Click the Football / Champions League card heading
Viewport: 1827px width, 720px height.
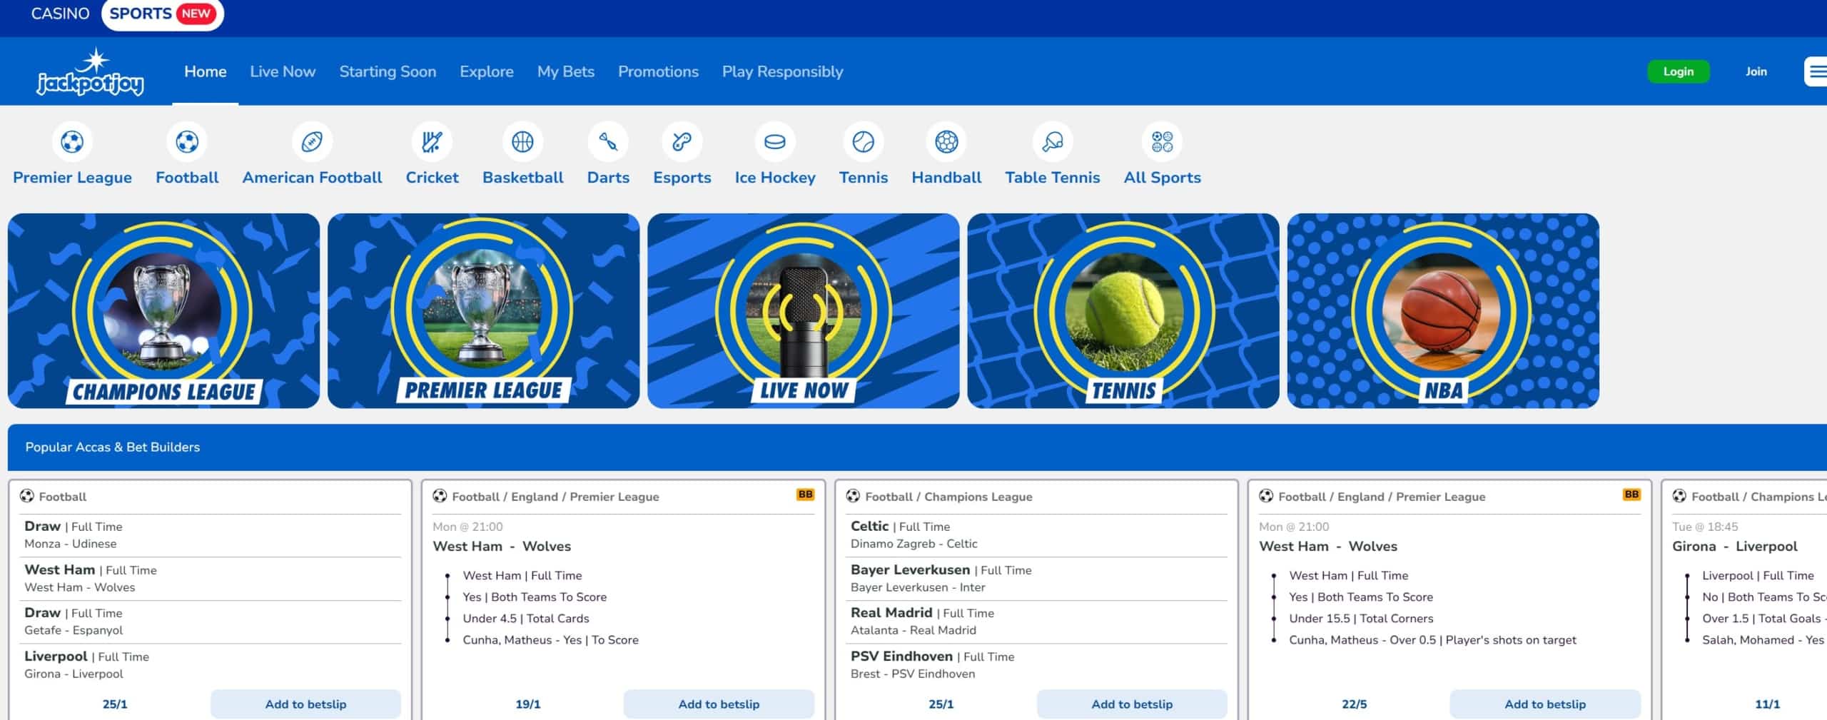[948, 497]
